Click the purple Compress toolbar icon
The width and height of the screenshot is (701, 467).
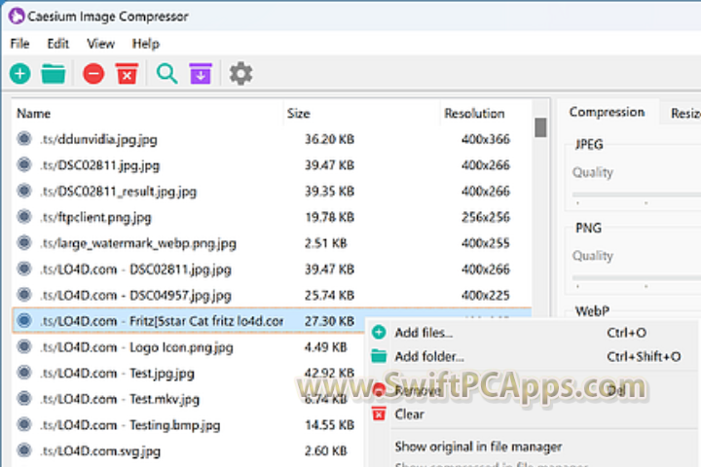pyautogui.click(x=201, y=74)
